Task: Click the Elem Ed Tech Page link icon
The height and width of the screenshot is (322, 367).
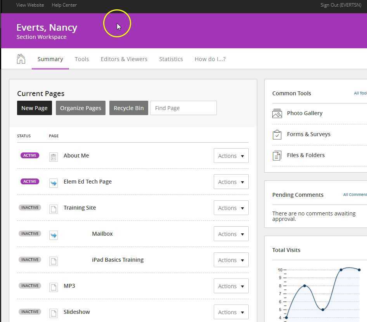Action: pos(54,182)
